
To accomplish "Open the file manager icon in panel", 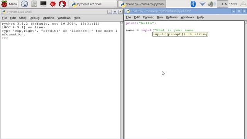I will point(34,4).
